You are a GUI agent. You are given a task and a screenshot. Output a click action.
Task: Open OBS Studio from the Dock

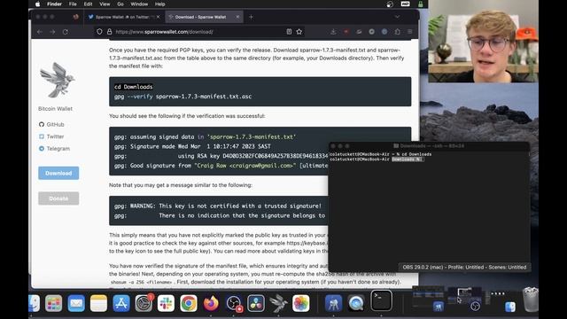234,303
